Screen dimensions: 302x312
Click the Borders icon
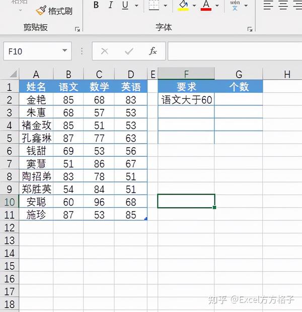154,5
